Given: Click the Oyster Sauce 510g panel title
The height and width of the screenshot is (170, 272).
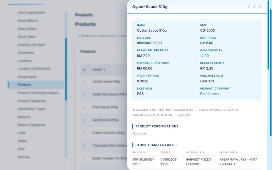Looking at the screenshot, I should pyautogui.click(x=150, y=7).
